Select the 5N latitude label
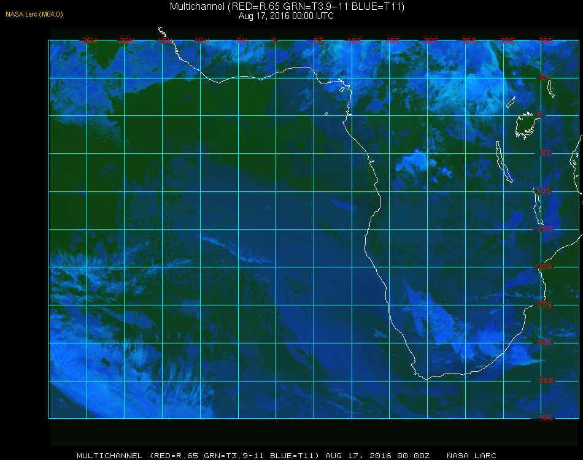Screen dimensions: 583x460 point(545,77)
